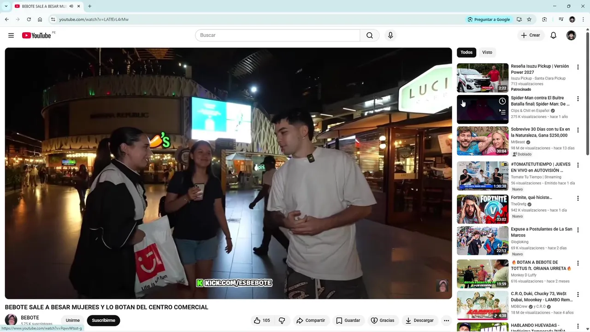590x332 pixels.
Task: Open options for the Fortnite, qué hiciste video
Action: pos(578,198)
